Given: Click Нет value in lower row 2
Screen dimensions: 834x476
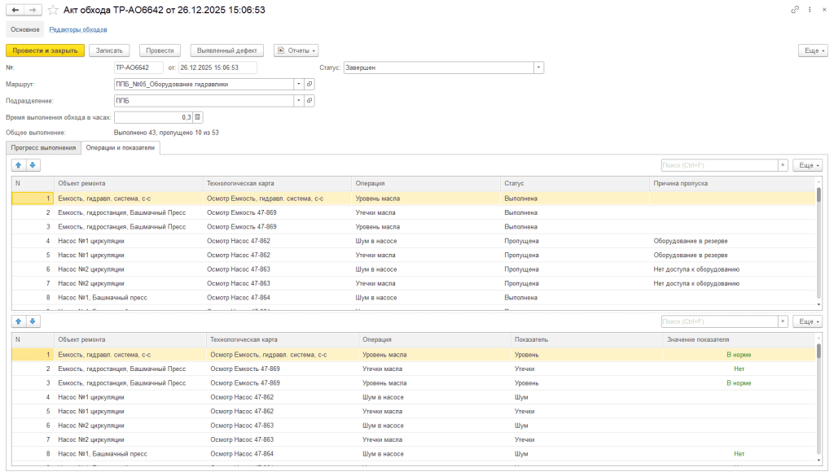Looking at the screenshot, I should 739,369.
